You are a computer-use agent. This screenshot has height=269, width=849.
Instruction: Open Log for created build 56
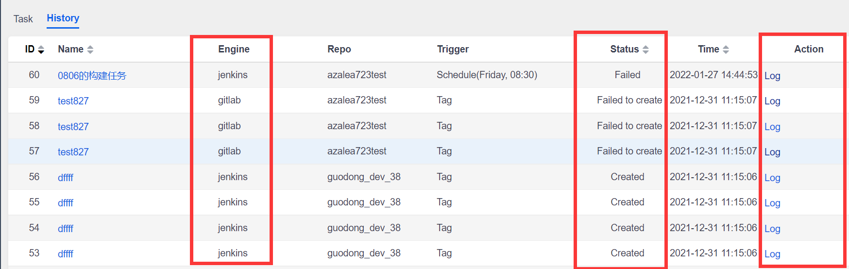[x=772, y=178]
